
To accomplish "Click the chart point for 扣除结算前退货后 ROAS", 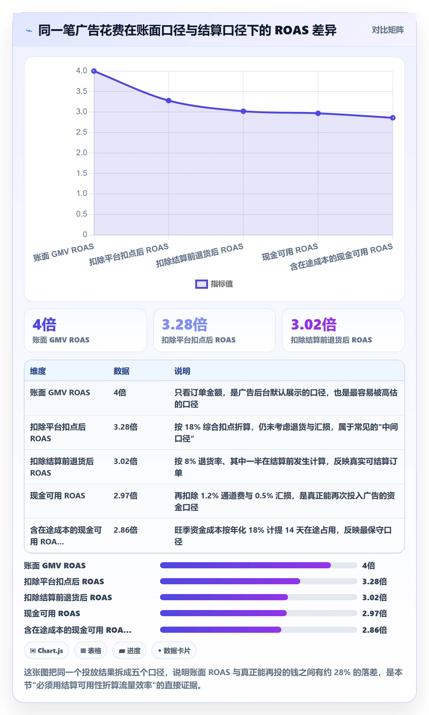I will [243, 111].
